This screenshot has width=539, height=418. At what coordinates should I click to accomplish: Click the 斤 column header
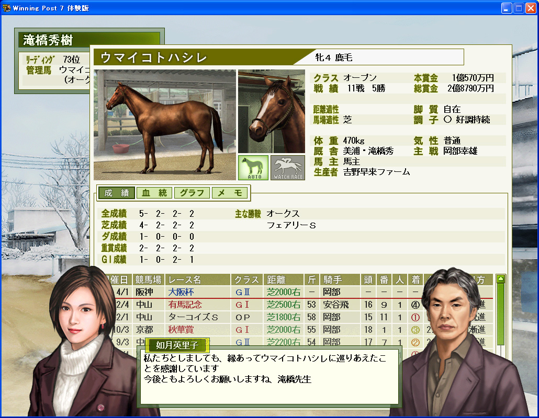click(x=312, y=280)
